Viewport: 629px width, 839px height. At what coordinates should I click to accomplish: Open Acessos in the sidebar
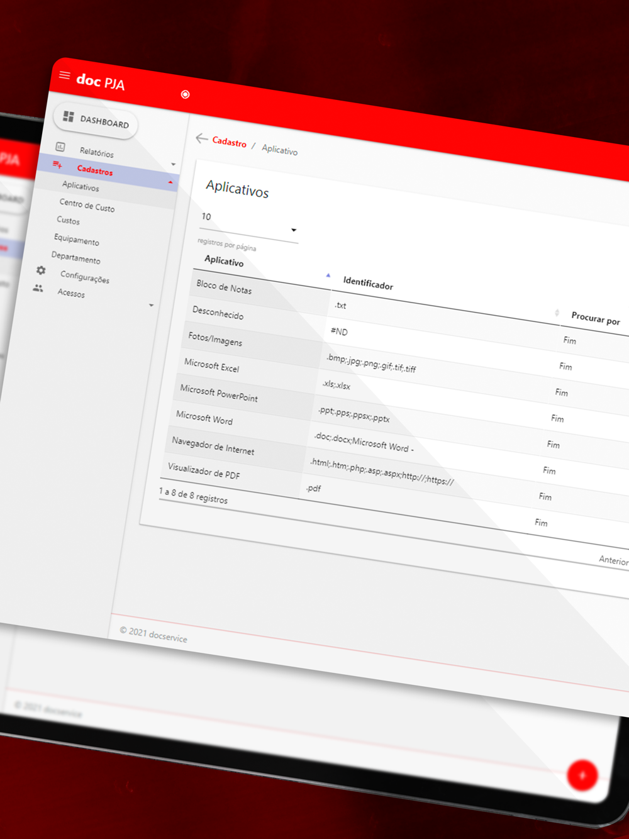[71, 293]
